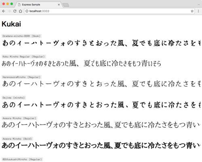
Task: Open the Chrome three-dot menu
Action: [x=198, y=11]
